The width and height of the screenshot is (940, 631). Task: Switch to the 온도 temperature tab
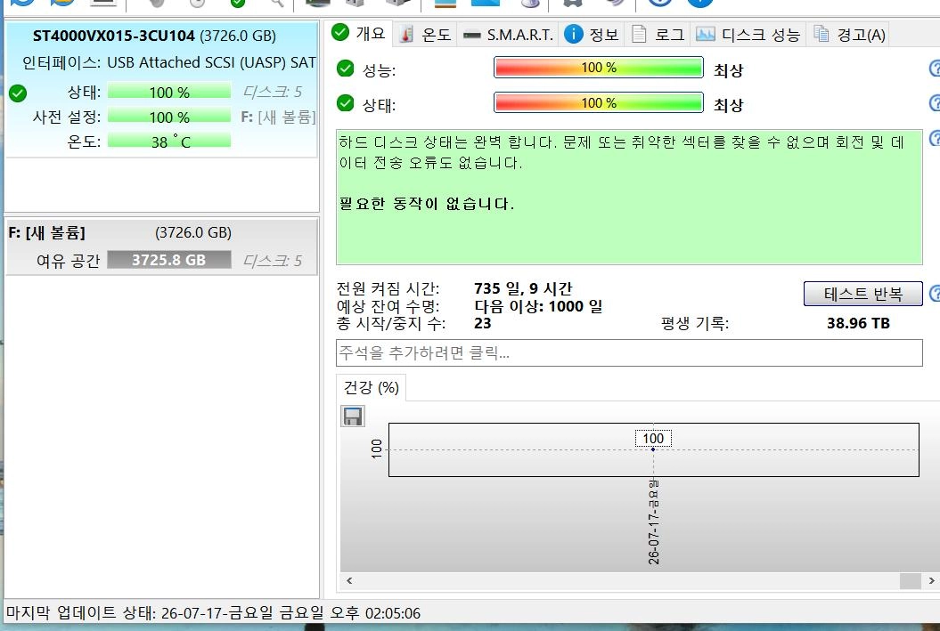click(x=425, y=35)
